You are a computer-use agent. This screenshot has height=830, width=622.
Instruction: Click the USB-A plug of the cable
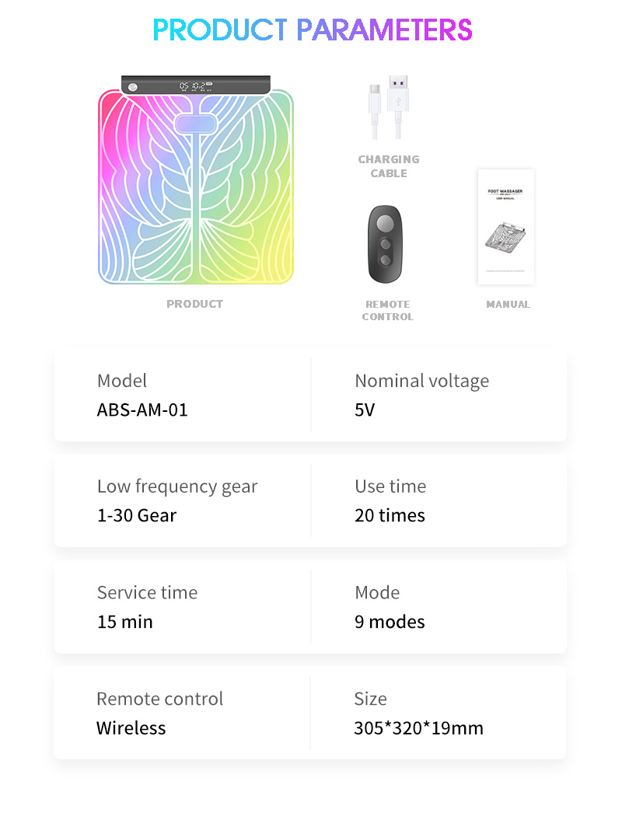tap(398, 92)
